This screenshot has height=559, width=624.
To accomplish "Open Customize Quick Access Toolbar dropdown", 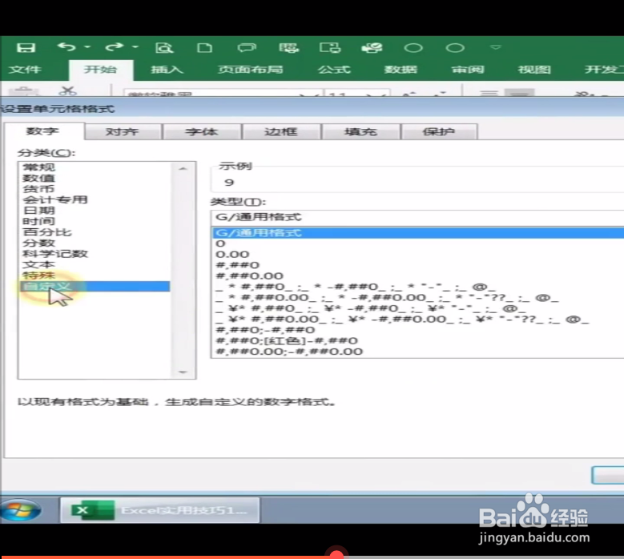I will coord(496,47).
